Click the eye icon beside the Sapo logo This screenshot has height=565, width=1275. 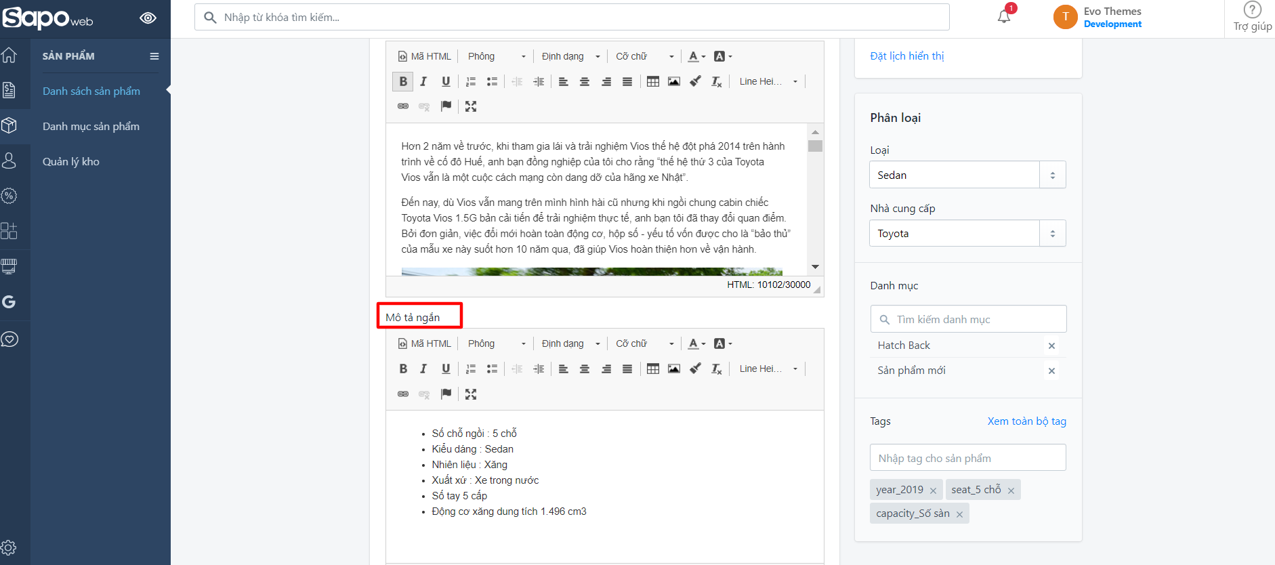148,18
